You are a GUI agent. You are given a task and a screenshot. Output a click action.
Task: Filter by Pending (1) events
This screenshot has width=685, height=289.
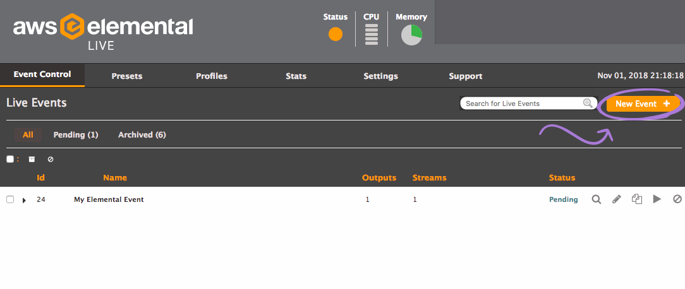click(x=76, y=135)
